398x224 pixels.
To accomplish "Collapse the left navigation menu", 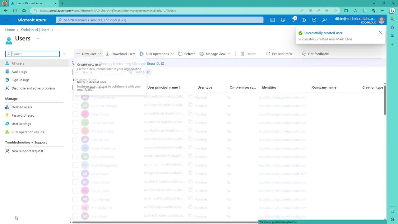I will pos(64,54).
